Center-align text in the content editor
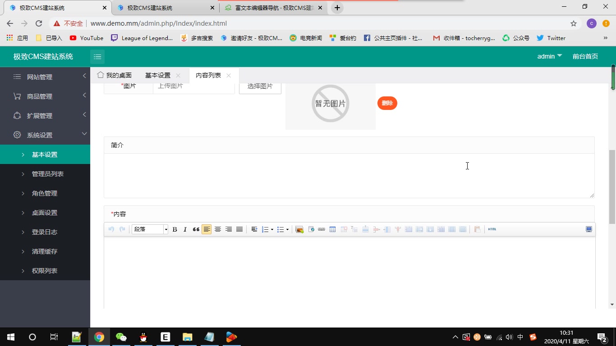 click(218, 229)
